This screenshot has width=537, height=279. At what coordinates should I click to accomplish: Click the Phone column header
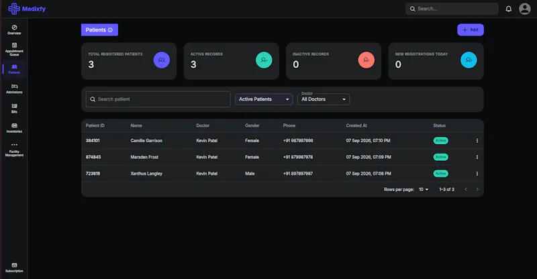289,125
